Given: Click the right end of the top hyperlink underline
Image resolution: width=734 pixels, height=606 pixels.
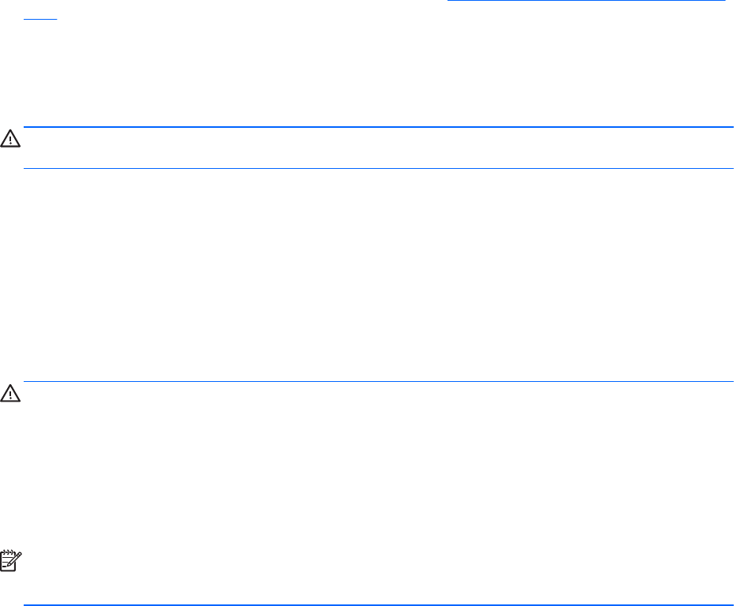Looking at the screenshot, I should point(722,2).
